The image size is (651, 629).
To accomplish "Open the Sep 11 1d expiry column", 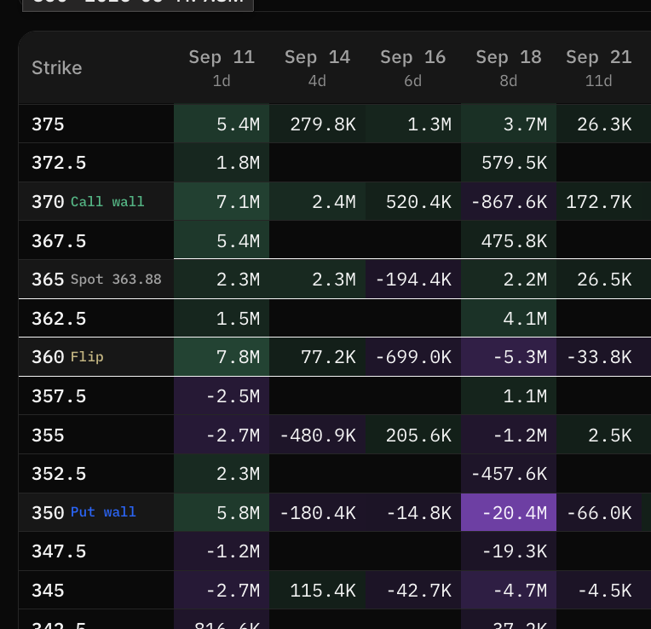I will click(x=222, y=67).
